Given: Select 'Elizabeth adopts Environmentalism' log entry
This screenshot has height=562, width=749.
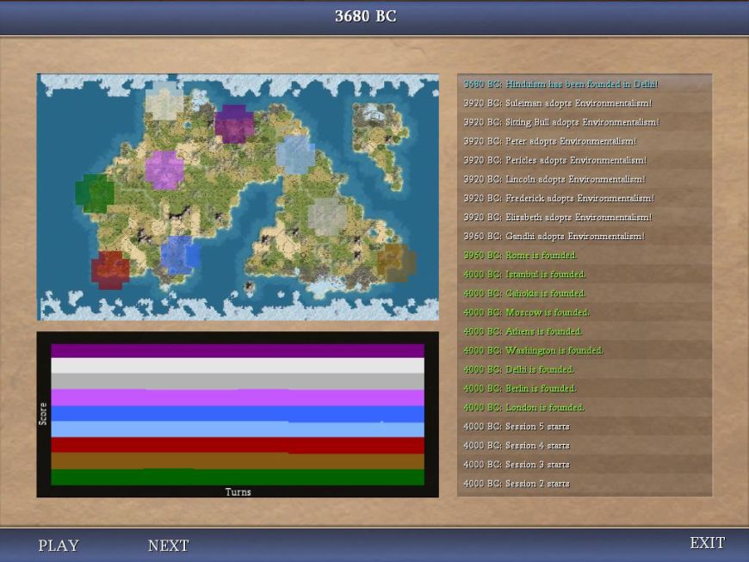Looking at the screenshot, I should pos(585,217).
